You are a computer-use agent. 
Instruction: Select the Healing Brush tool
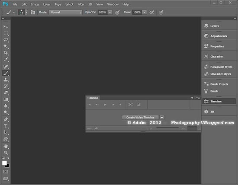pyautogui.click(x=6, y=67)
